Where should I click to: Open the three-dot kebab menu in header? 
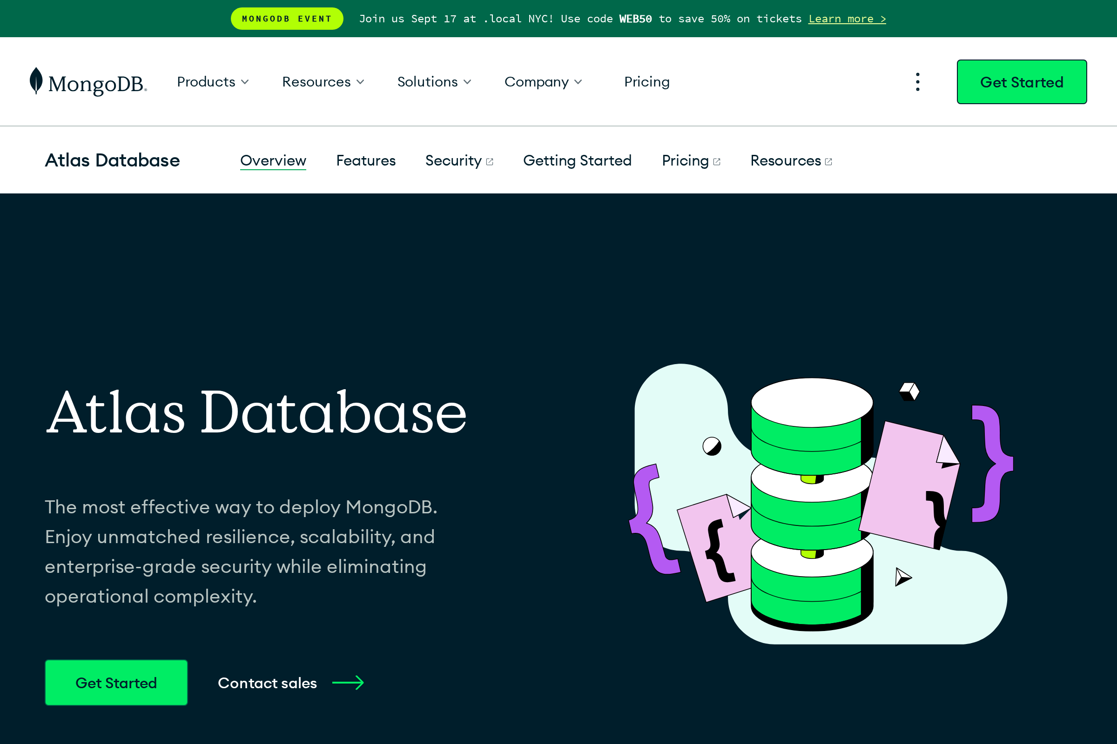tap(916, 81)
